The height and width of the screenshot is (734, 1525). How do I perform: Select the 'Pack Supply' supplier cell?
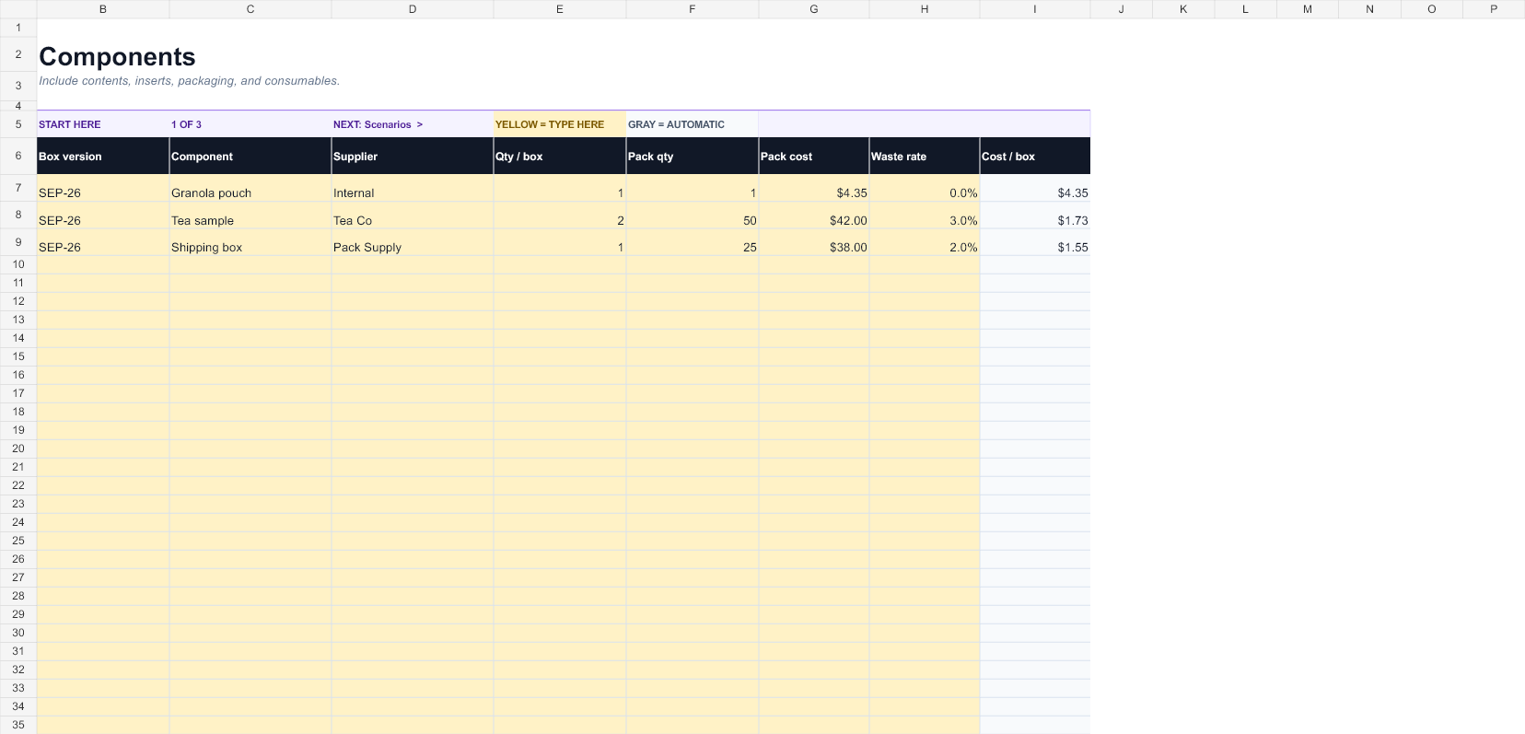coord(413,242)
